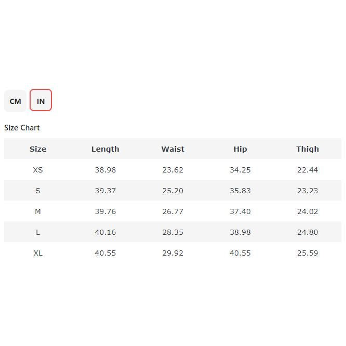Click the XL waist value 29.92
The width and height of the screenshot is (346, 346).
(172, 253)
